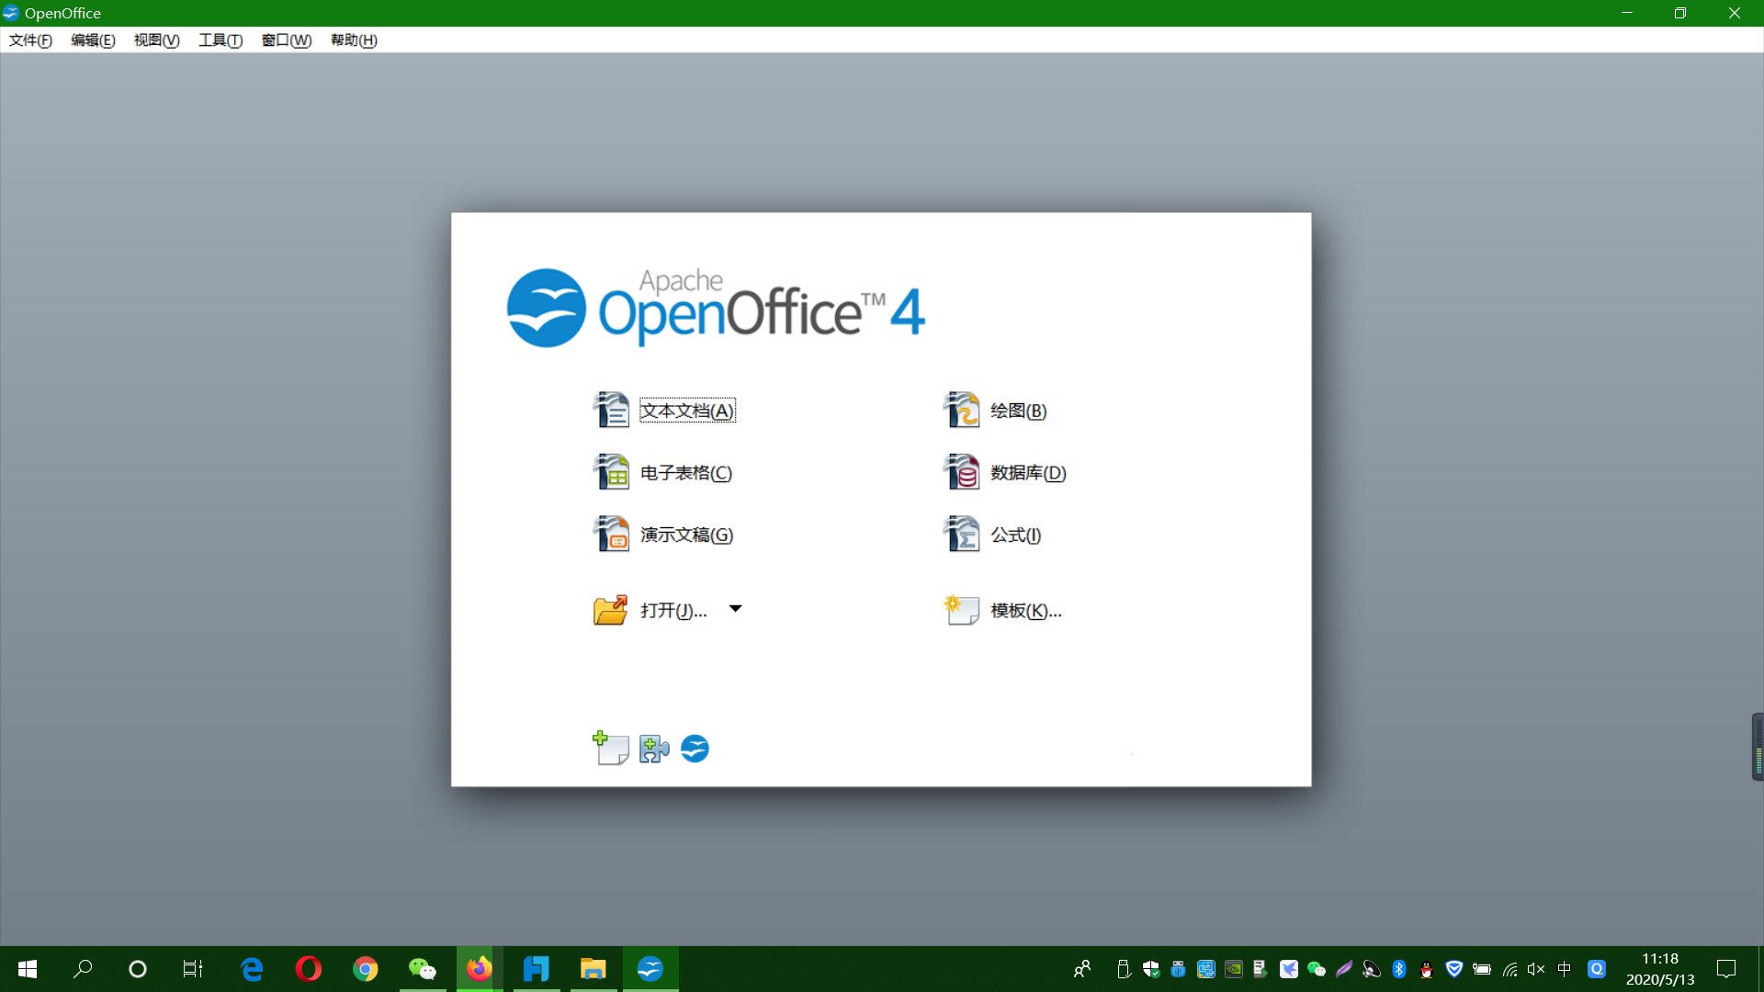Click the 电子表格(C) text label
The image size is (1764, 992).
pyautogui.click(x=685, y=473)
